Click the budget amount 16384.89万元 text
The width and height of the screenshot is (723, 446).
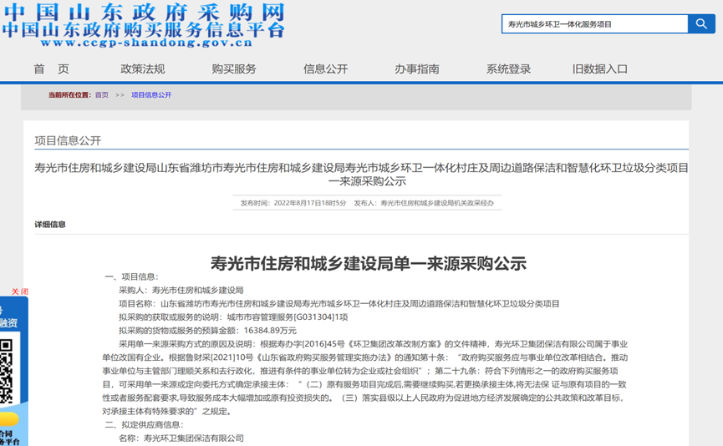click(270, 331)
